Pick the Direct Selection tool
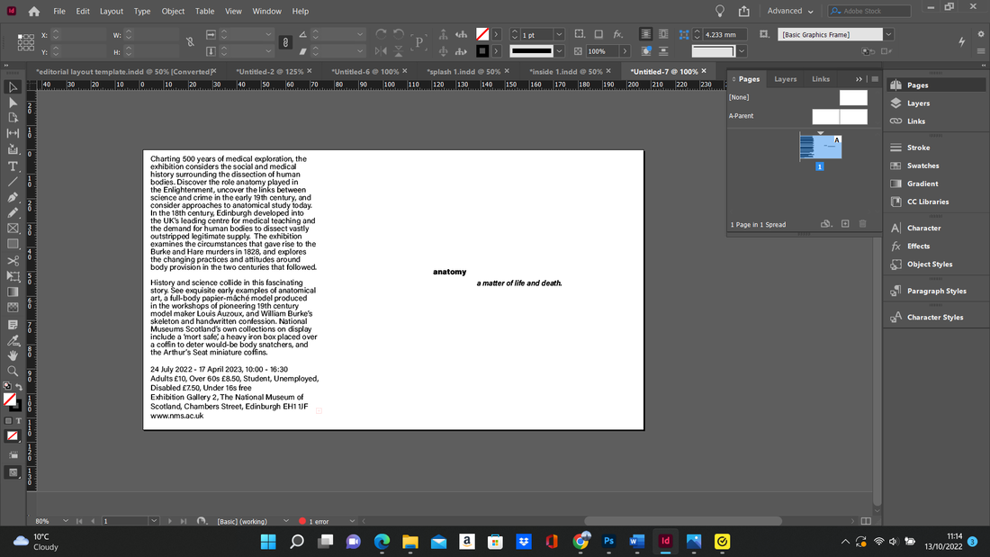Image resolution: width=990 pixels, height=557 pixels. tap(13, 103)
